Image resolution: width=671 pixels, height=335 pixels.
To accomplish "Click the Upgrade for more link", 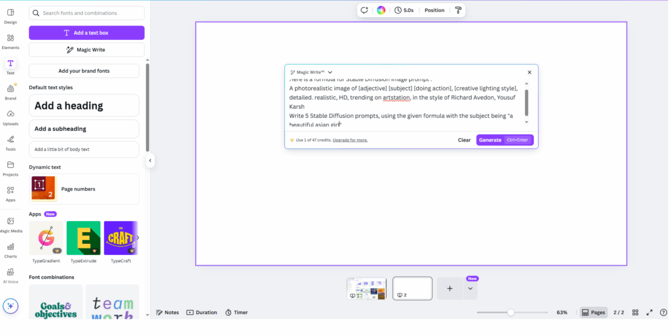I will pos(350,140).
